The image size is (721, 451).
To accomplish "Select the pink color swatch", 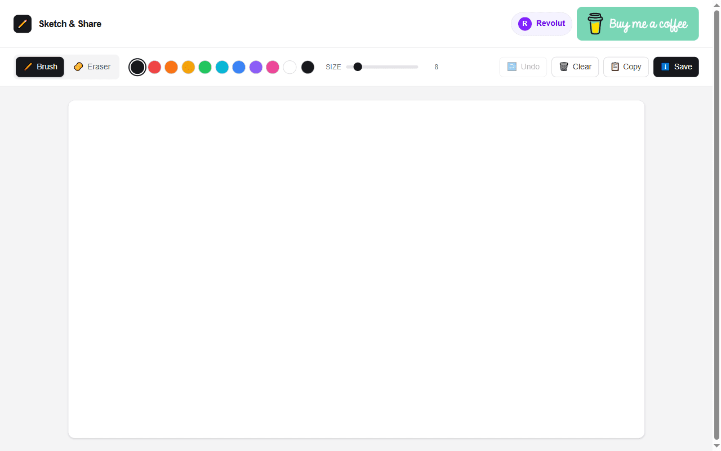I will tap(273, 67).
